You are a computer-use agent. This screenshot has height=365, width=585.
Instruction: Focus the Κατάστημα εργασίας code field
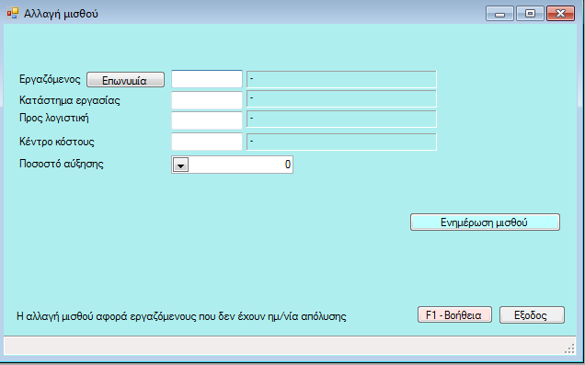(207, 100)
